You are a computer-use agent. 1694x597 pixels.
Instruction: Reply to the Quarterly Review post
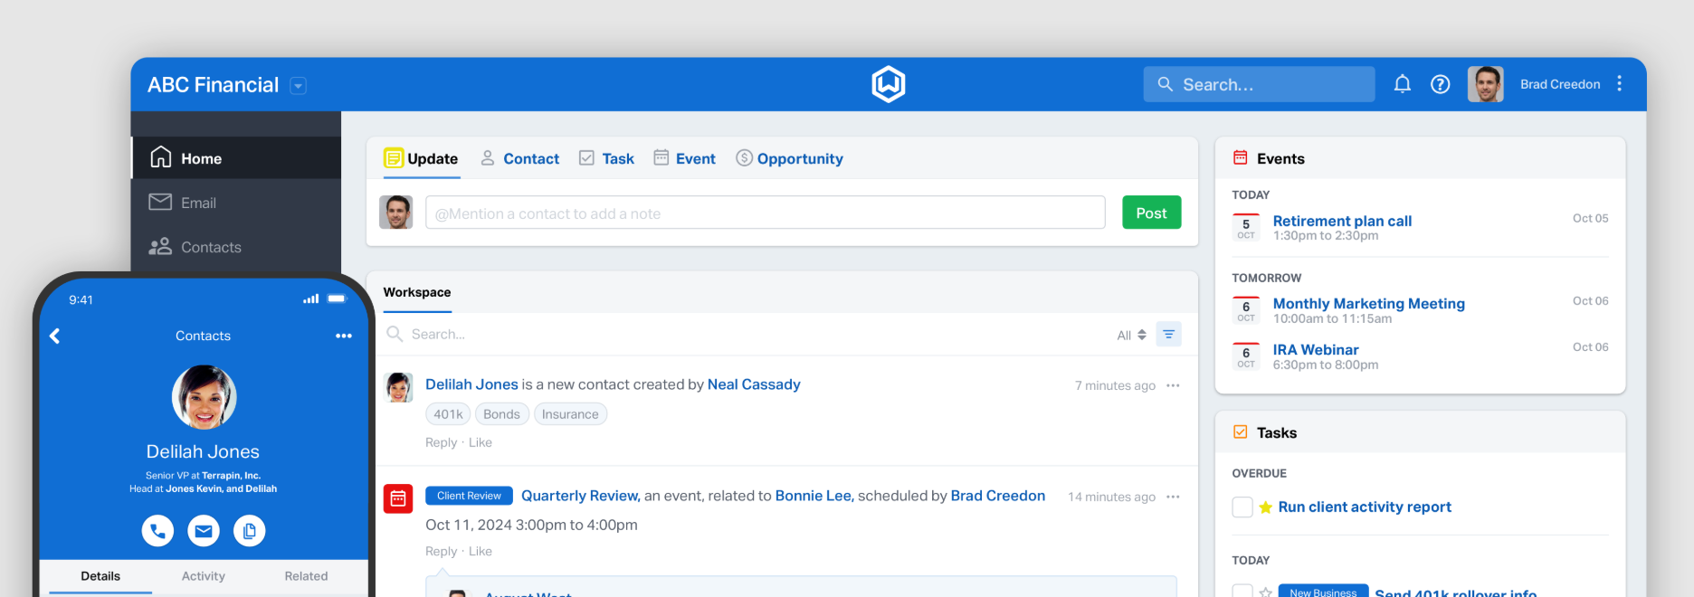[x=441, y=551]
